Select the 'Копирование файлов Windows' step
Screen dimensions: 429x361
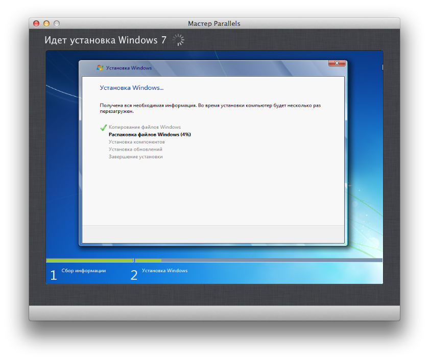pyautogui.click(x=145, y=127)
